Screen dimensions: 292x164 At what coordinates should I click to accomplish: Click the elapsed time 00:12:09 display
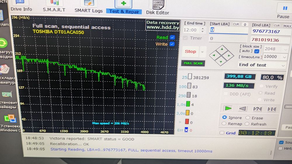(x=257, y=133)
